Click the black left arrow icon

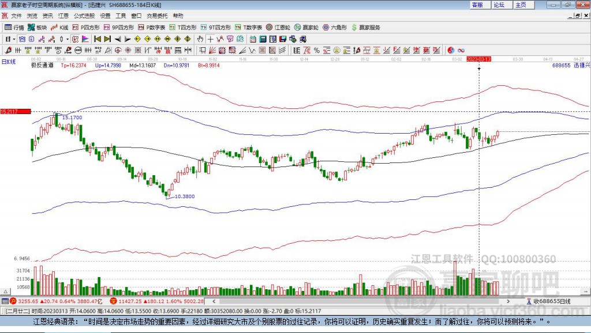click(118, 39)
